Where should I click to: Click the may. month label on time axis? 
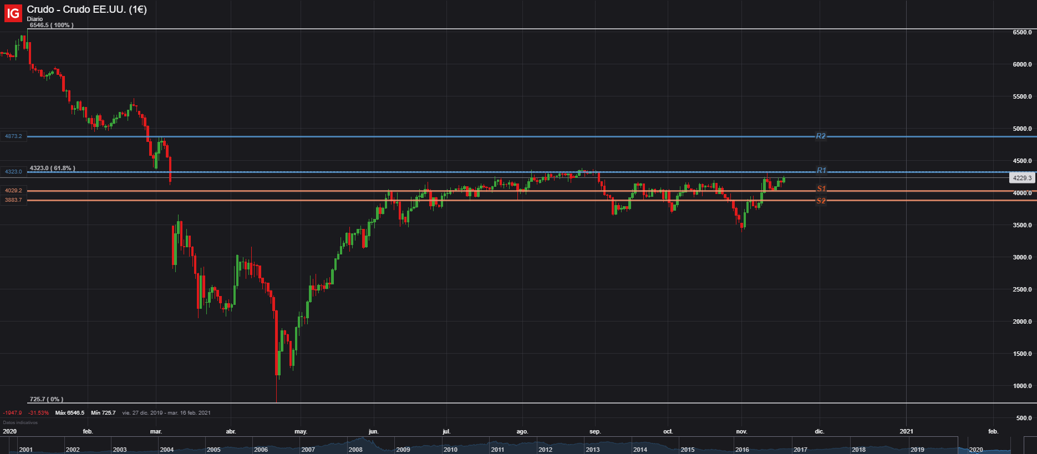pyautogui.click(x=301, y=431)
